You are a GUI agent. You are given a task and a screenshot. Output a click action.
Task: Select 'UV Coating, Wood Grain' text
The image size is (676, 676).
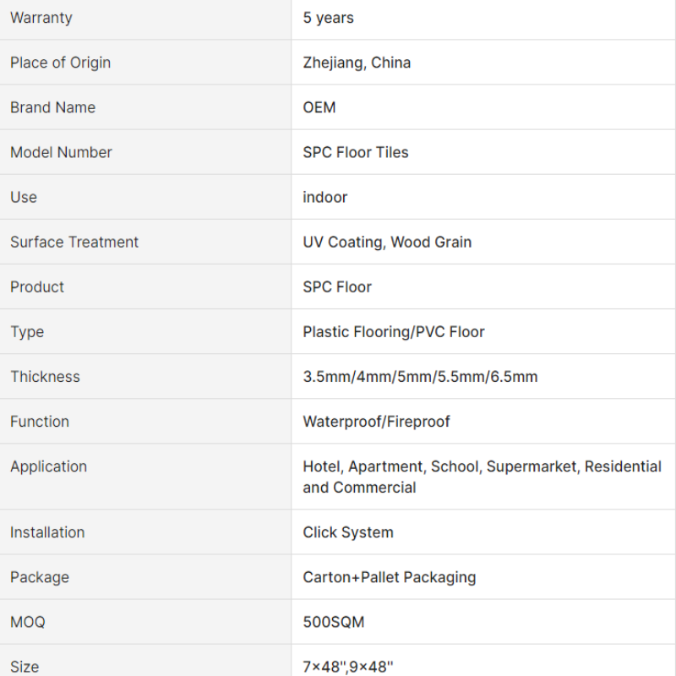click(x=387, y=243)
